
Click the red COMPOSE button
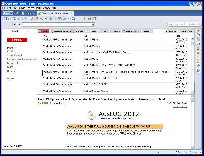[17, 40]
